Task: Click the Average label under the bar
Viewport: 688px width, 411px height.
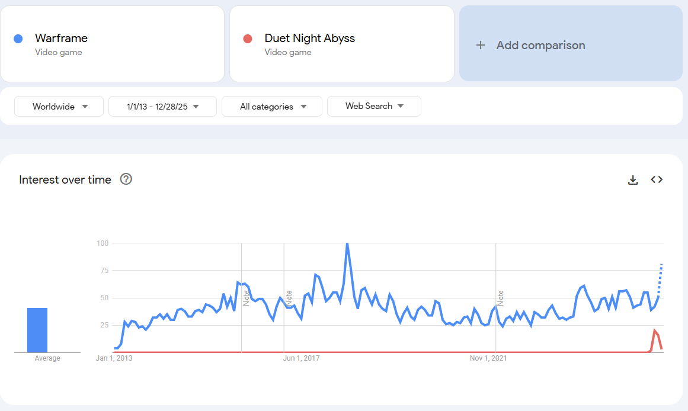Action: pos(47,358)
